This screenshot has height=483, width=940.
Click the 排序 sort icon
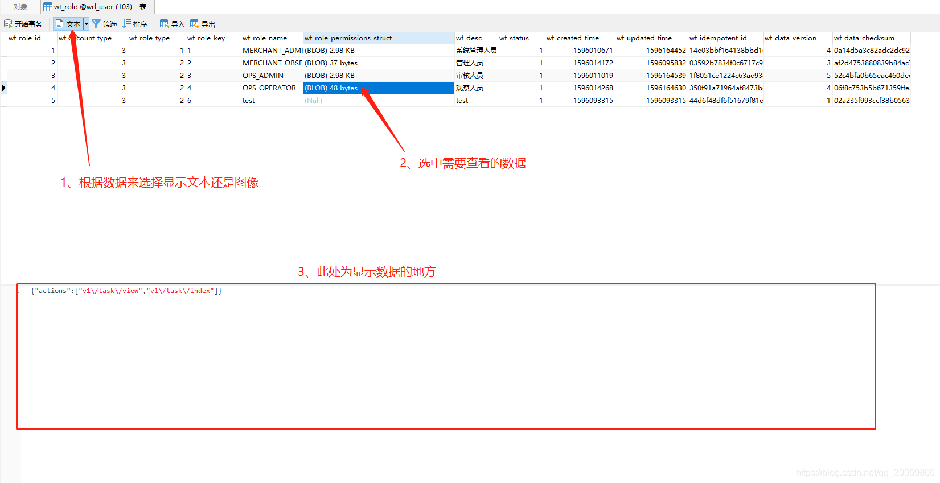pyautogui.click(x=126, y=24)
